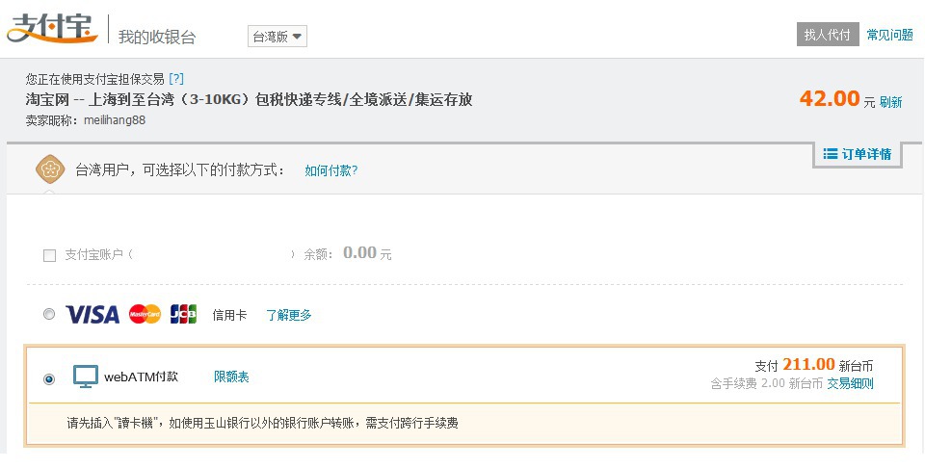This screenshot has width=925, height=468.
Task: Open the 常见问题 FAQ link
Action: coord(889,35)
